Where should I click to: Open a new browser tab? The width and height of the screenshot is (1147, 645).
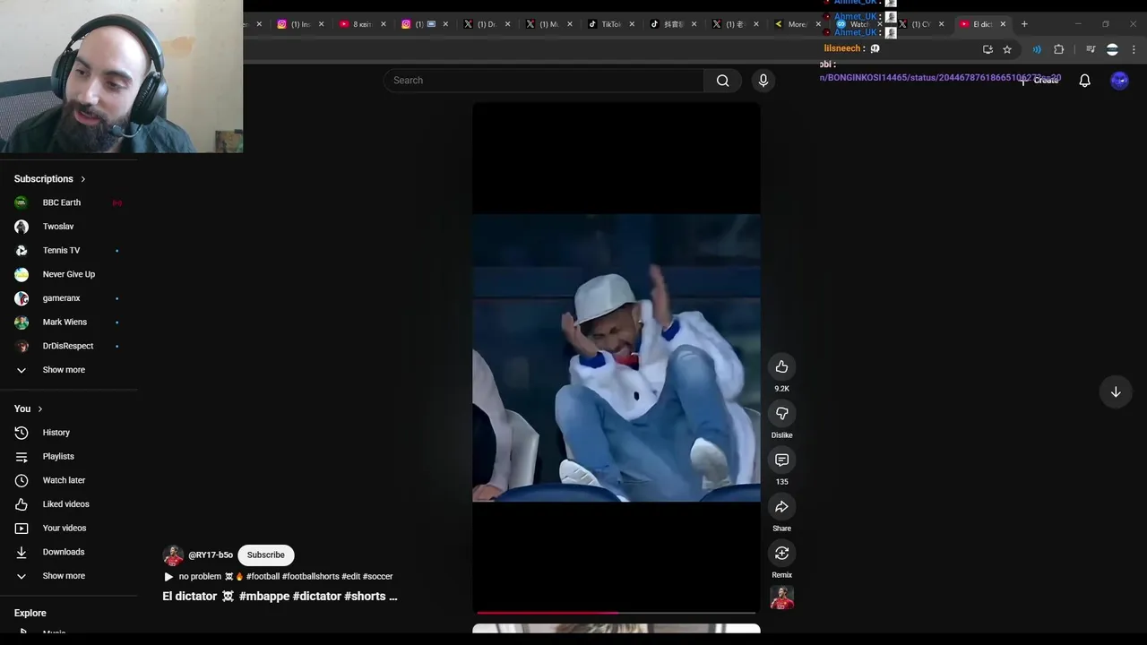[1024, 24]
